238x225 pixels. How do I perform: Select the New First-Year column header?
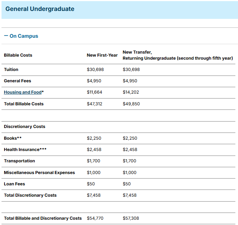pyautogui.click(x=102, y=55)
